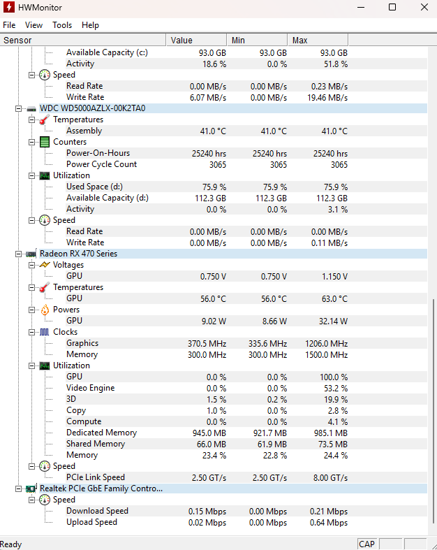Collapse the Radeon RX 470 Series node

point(18,254)
